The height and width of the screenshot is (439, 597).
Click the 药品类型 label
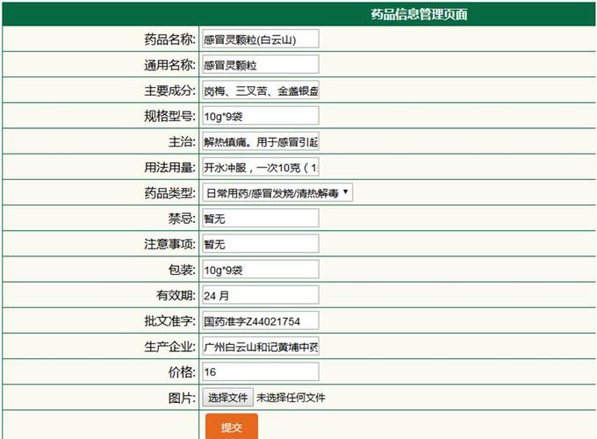(169, 192)
